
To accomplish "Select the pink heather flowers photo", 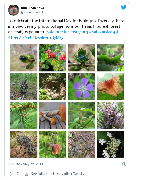I will coord(110,115).
